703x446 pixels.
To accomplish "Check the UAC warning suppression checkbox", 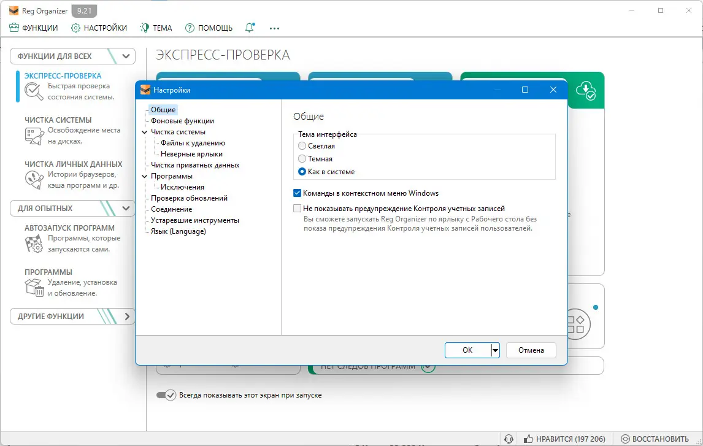I will (298, 209).
